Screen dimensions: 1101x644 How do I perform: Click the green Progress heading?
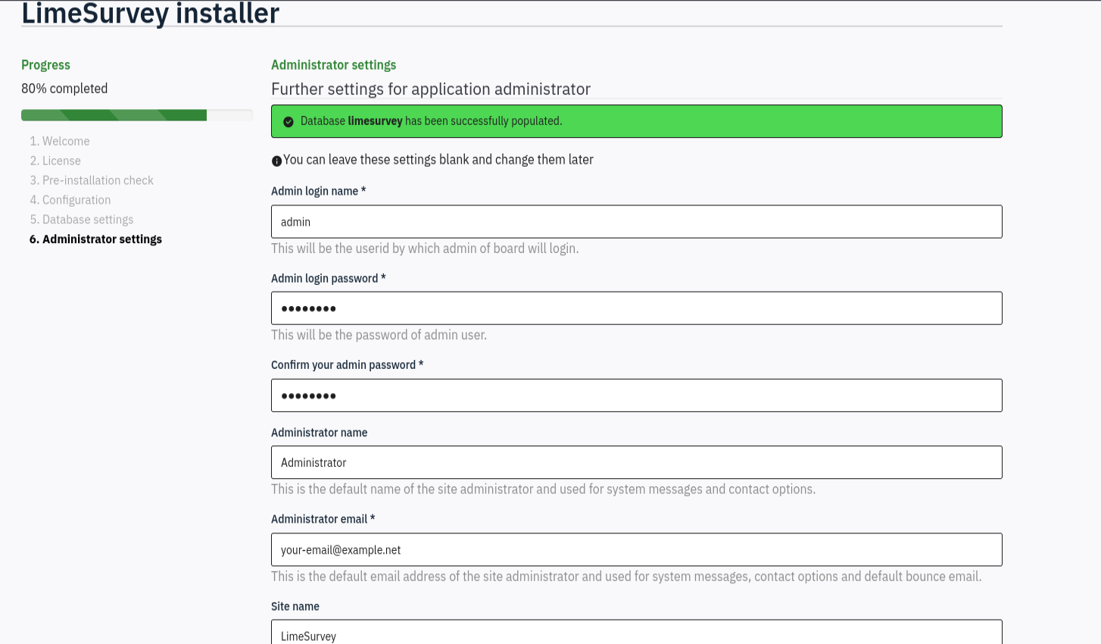pos(45,65)
